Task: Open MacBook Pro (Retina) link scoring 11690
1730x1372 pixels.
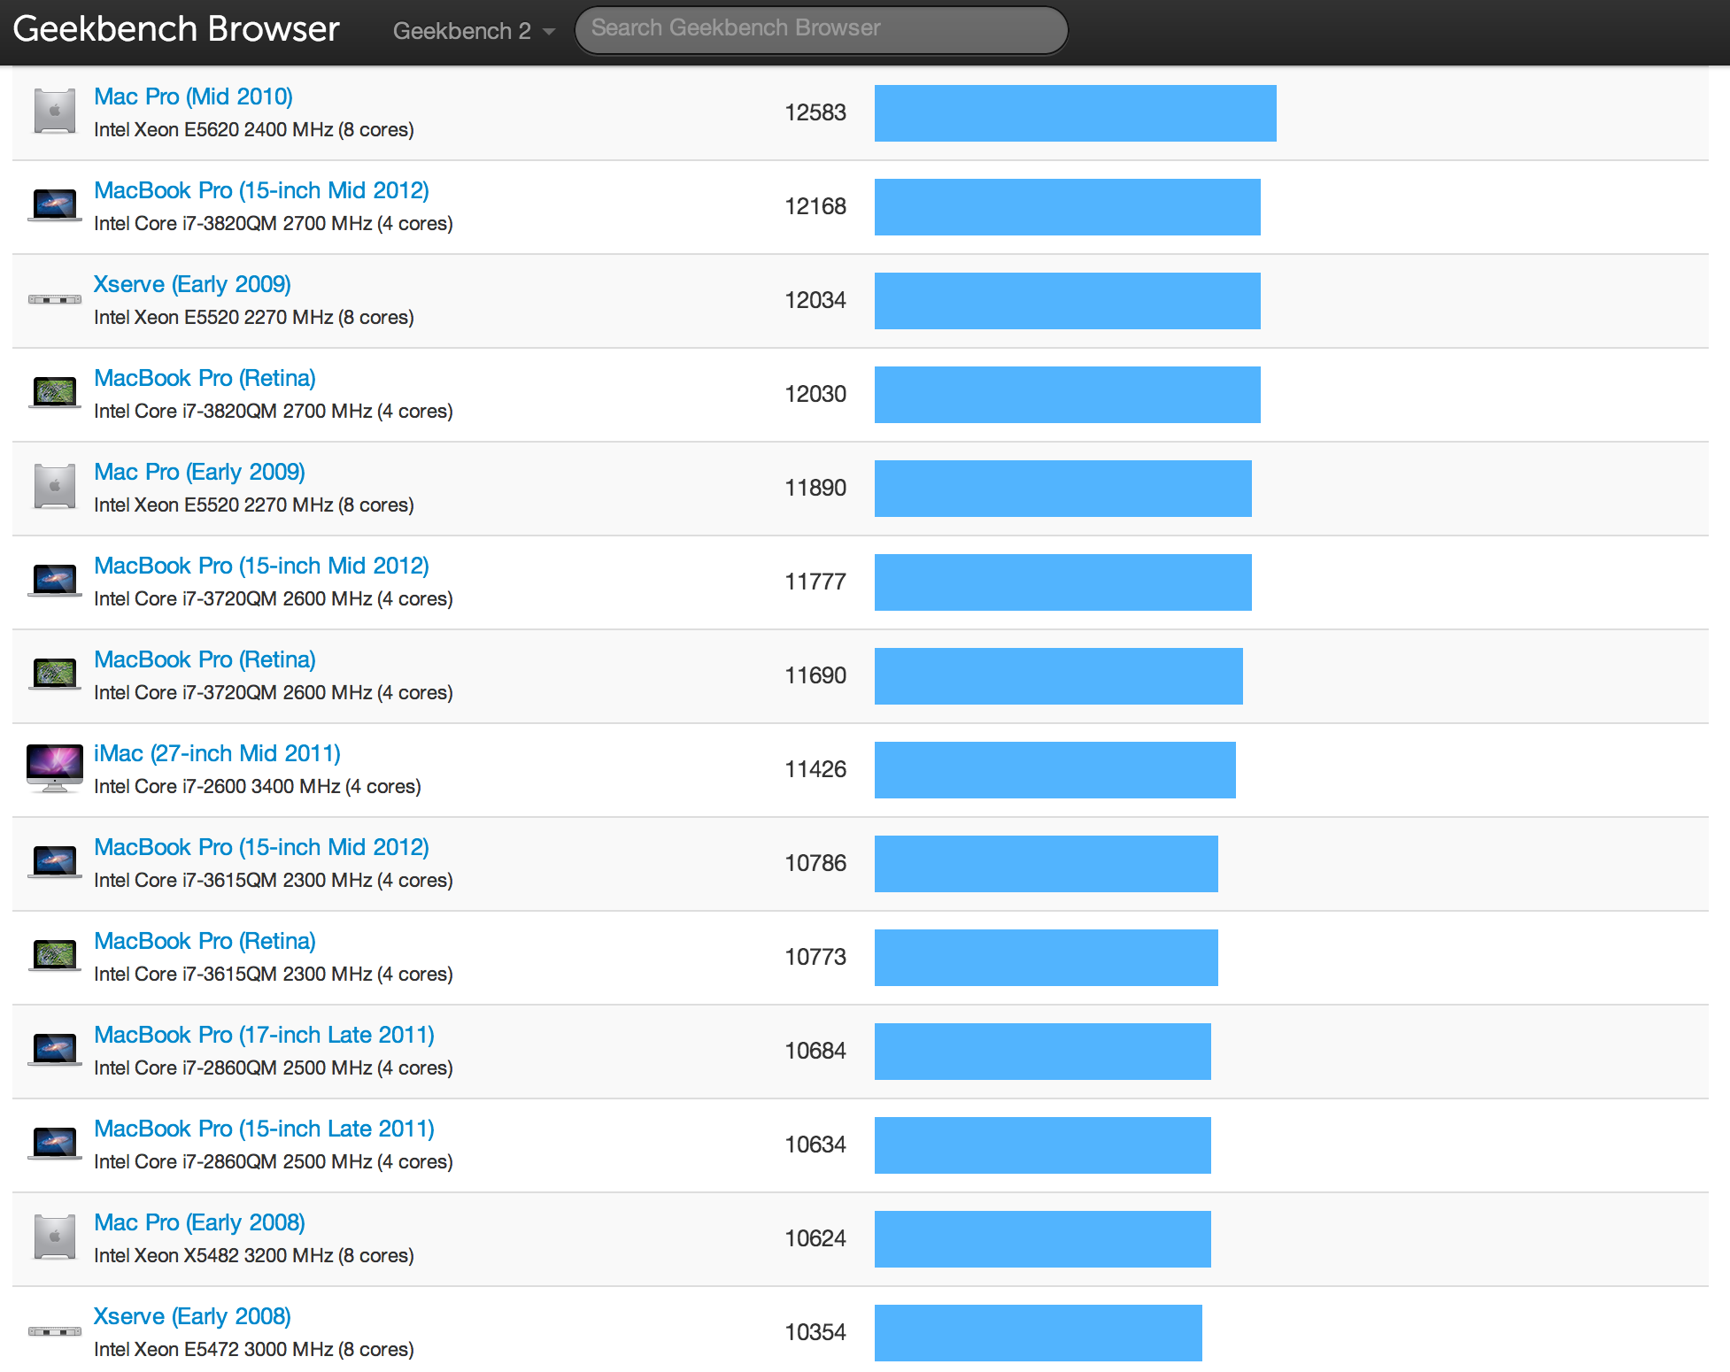Action: (205, 659)
